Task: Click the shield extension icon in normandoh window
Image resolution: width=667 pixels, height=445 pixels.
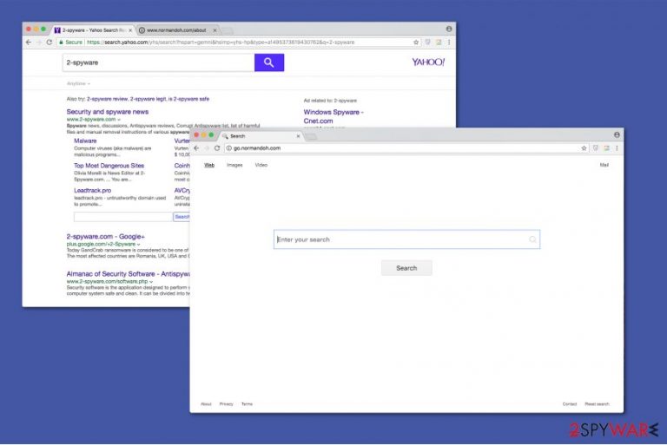Action: [x=596, y=148]
